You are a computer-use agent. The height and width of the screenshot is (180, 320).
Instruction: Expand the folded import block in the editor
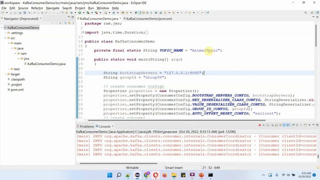point(83,32)
